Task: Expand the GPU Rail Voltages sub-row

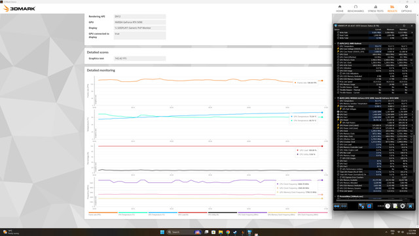Action: pos(338,109)
